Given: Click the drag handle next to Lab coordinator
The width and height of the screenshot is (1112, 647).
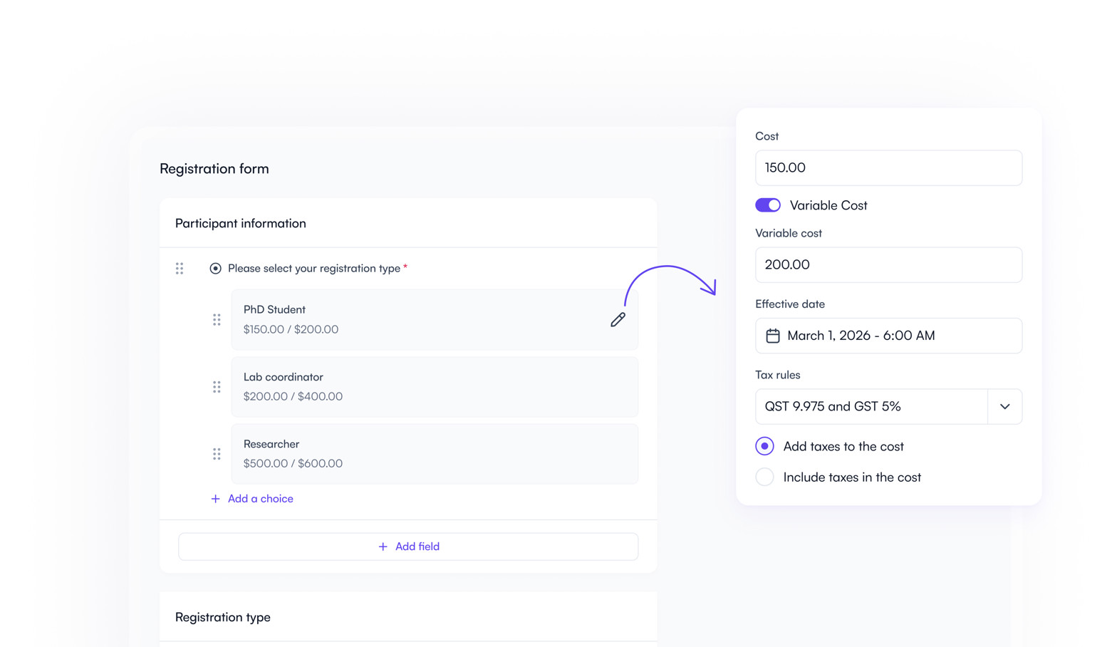Looking at the screenshot, I should pyautogui.click(x=217, y=387).
